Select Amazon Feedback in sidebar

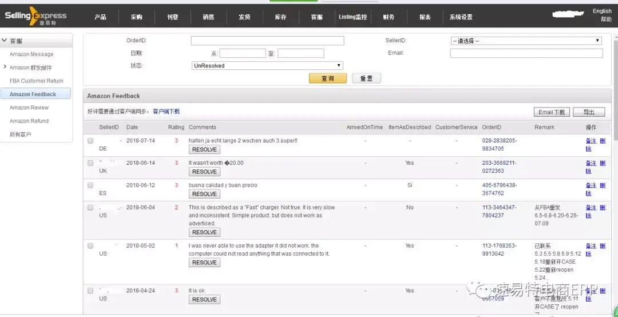[35, 94]
